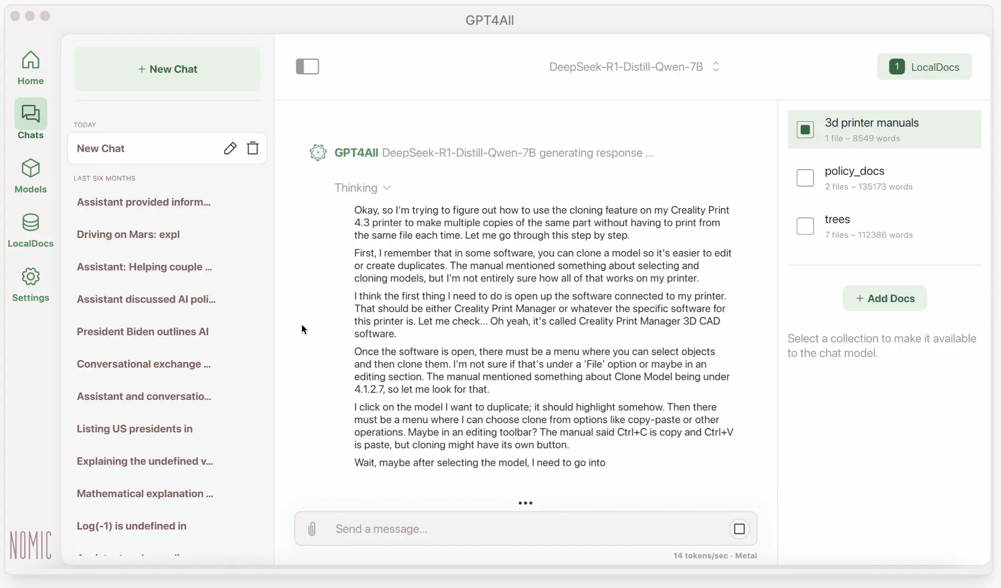Click the Add Docs button

click(x=885, y=298)
